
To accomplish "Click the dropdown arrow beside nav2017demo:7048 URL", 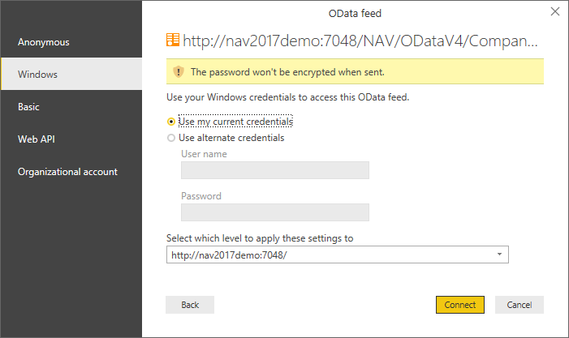I will coord(499,255).
